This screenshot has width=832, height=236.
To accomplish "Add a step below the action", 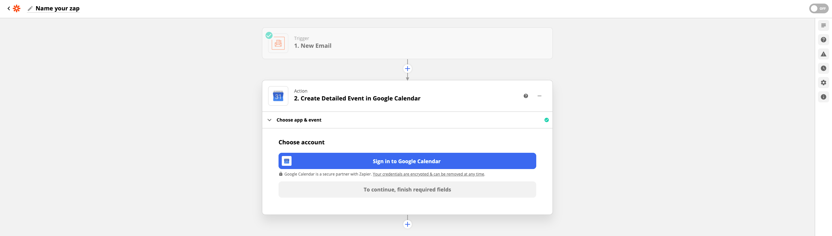I will 407,224.
